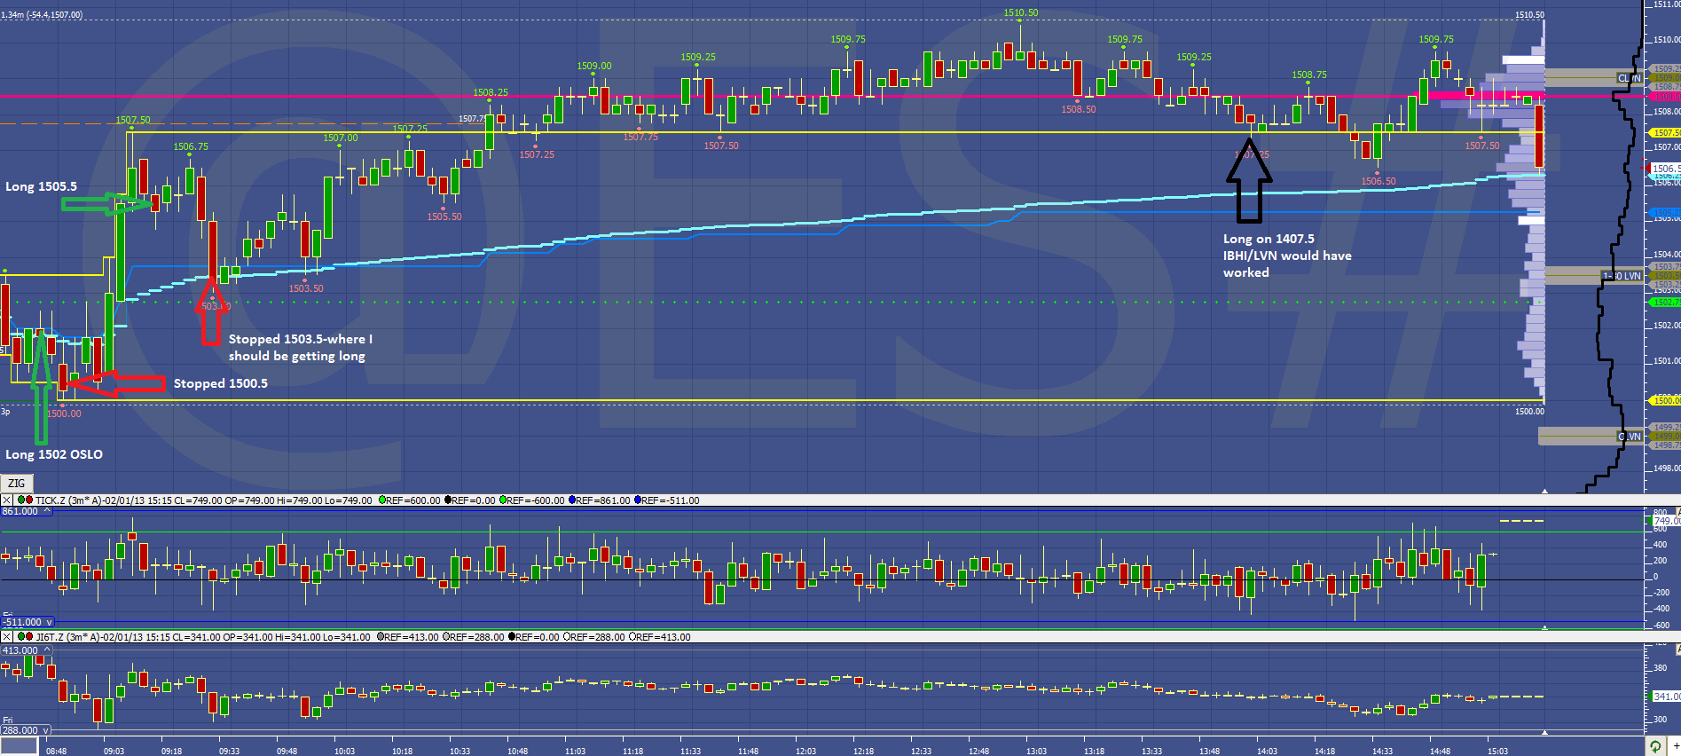This screenshot has width=1681, height=756.
Task: Click the REF=-600.00 green color marker
Action: coord(503,500)
